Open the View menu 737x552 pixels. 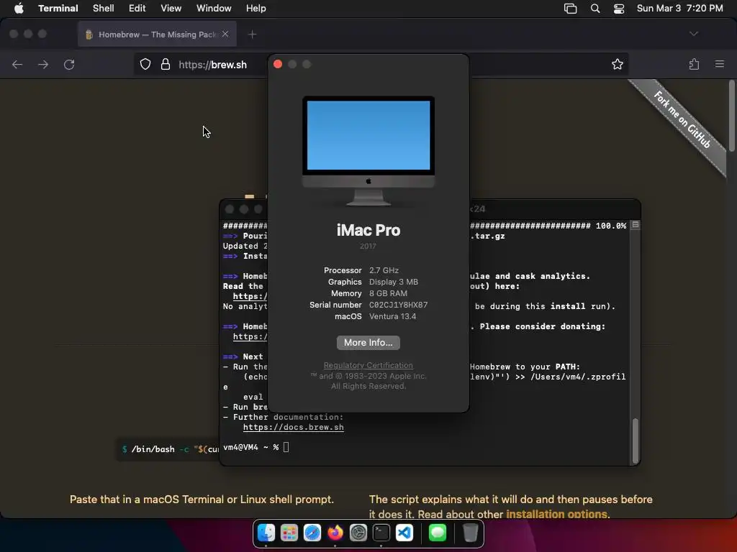tap(171, 9)
